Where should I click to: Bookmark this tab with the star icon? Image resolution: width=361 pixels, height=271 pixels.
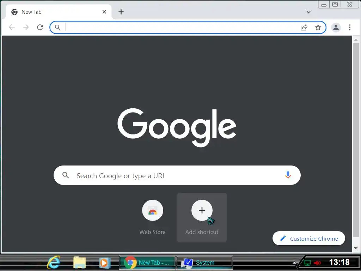[x=318, y=28]
